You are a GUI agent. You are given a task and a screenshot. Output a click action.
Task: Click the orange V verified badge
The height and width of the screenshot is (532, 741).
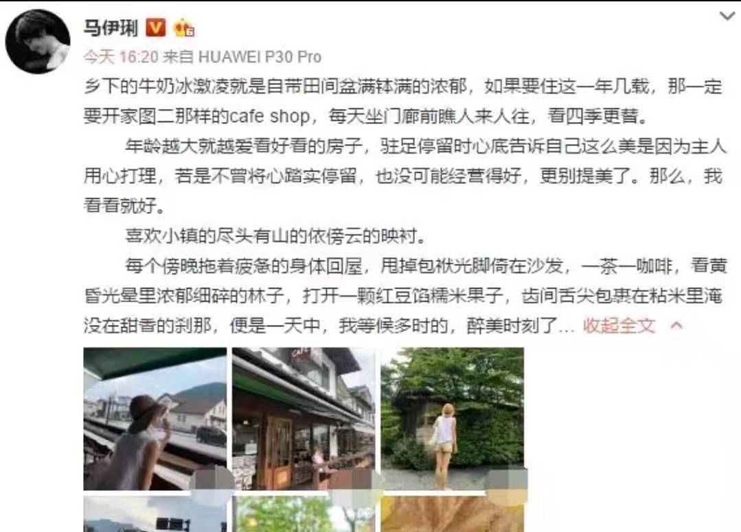pos(155,28)
